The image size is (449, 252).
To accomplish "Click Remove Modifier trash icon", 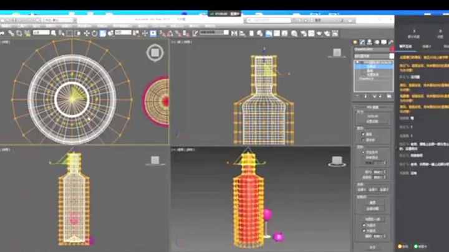I will [x=380, y=96].
